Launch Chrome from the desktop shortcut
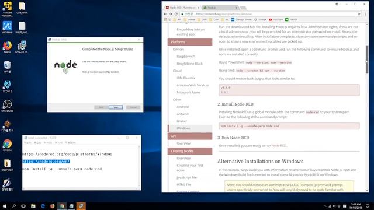Screen dimensions: 374x210 [x=7, y=145]
